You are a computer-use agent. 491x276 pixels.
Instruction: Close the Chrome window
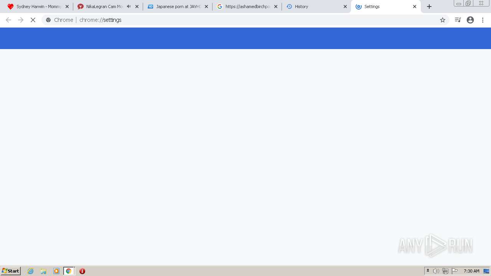481,3
